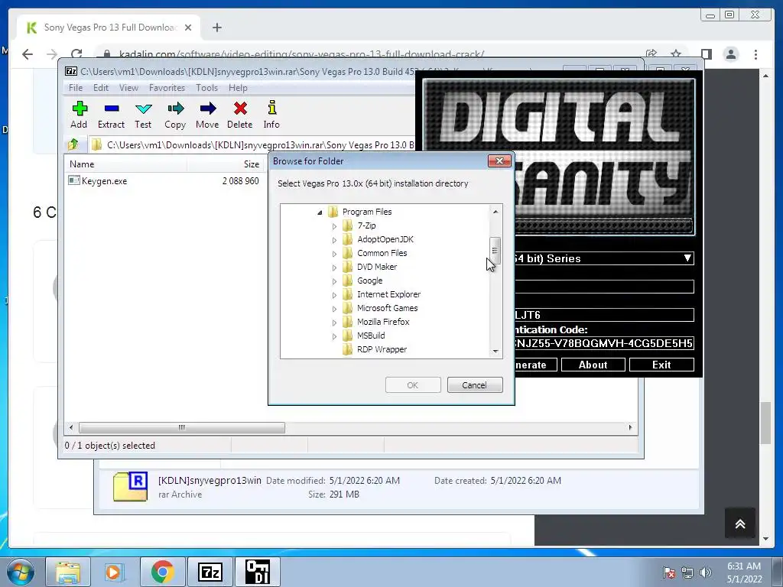Click Cancel in Browse for Folder
The width and height of the screenshot is (783, 587).
[x=474, y=385]
